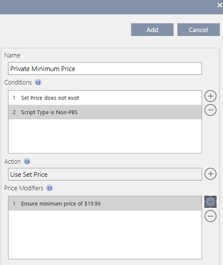The width and height of the screenshot is (223, 265).
Task: Open the Price Modifiers info icon
Action: (50, 188)
